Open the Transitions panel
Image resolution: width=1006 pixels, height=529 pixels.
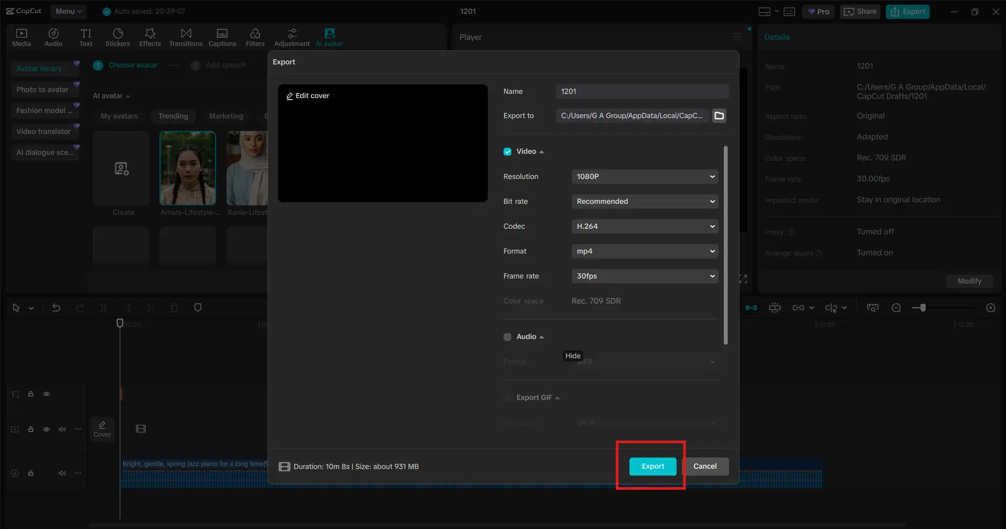point(186,37)
